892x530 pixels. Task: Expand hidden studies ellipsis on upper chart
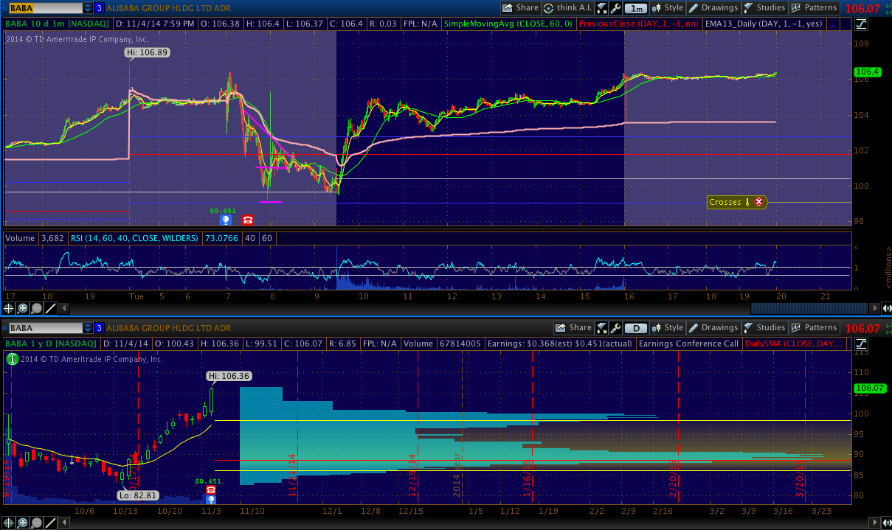point(833,24)
